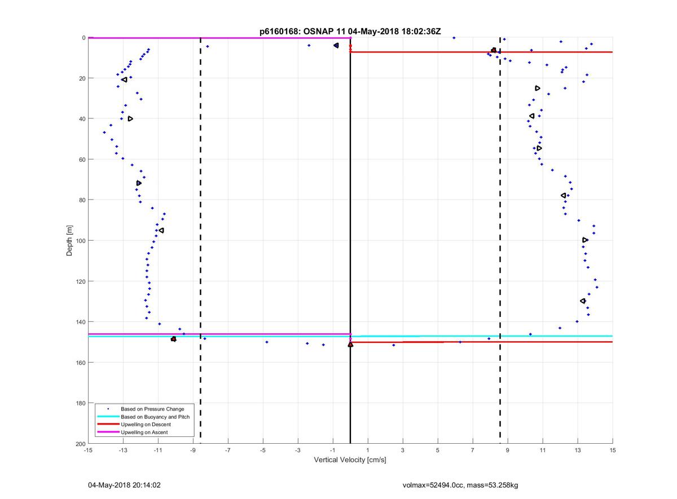Click the y-axis depth tick label "80"
This screenshot has width=677, height=499.
pyautogui.click(x=82, y=200)
